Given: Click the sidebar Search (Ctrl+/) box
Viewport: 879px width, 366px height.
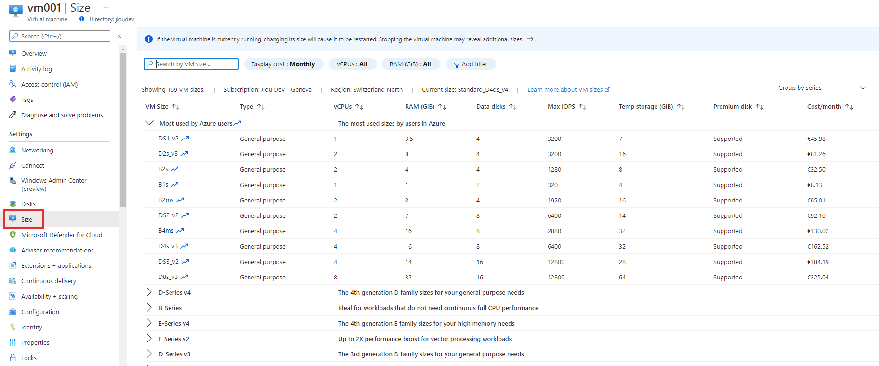Looking at the screenshot, I should 60,36.
